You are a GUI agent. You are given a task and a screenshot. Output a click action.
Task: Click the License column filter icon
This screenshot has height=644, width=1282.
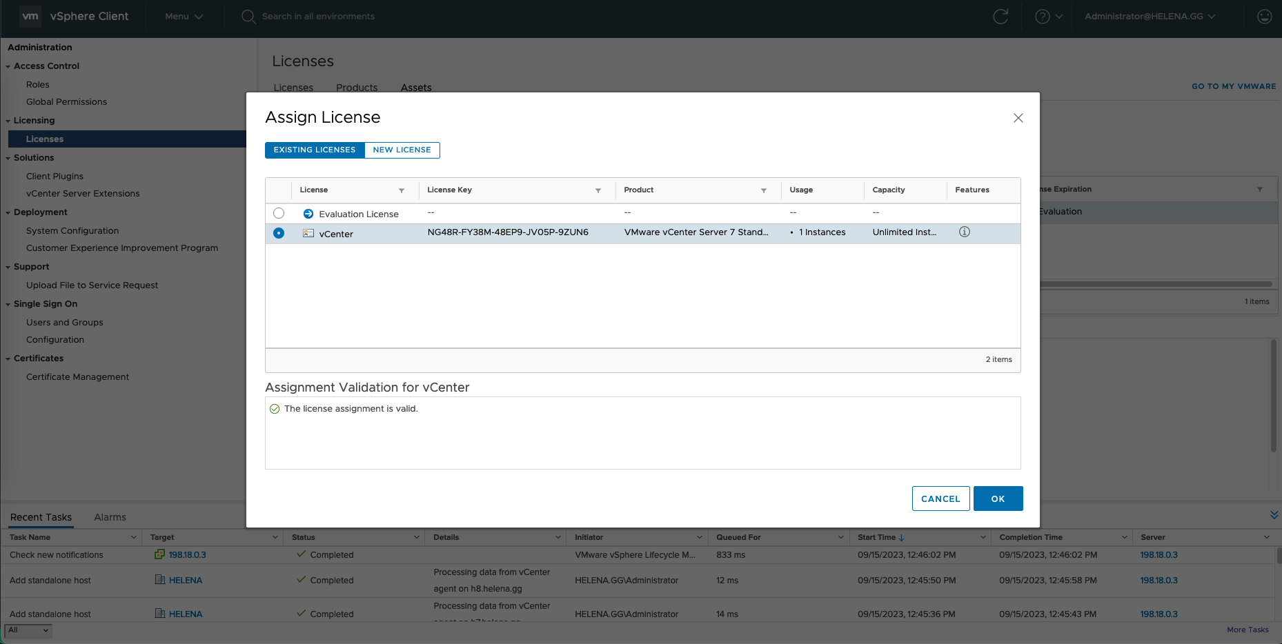[x=402, y=191]
